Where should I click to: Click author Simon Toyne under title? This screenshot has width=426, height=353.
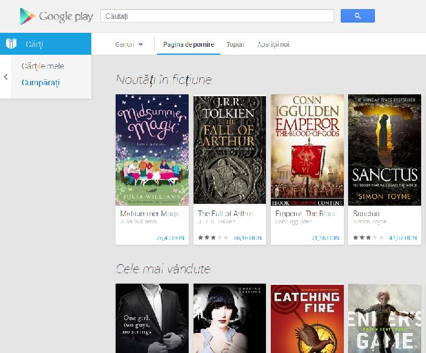[x=370, y=222]
